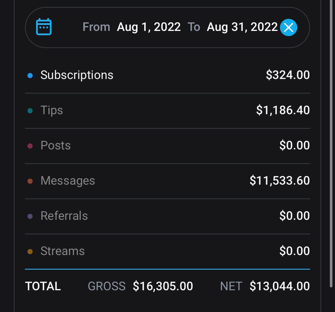335x312 pixels.
Task: Select the Tips earnings row
Action: click(167, 110)
